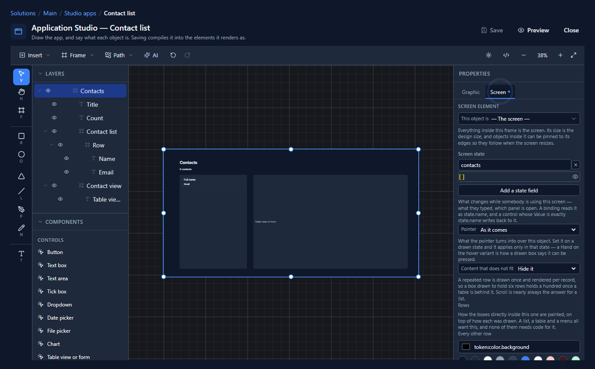Remove the contacts state field with X

[x=576, y=165]
